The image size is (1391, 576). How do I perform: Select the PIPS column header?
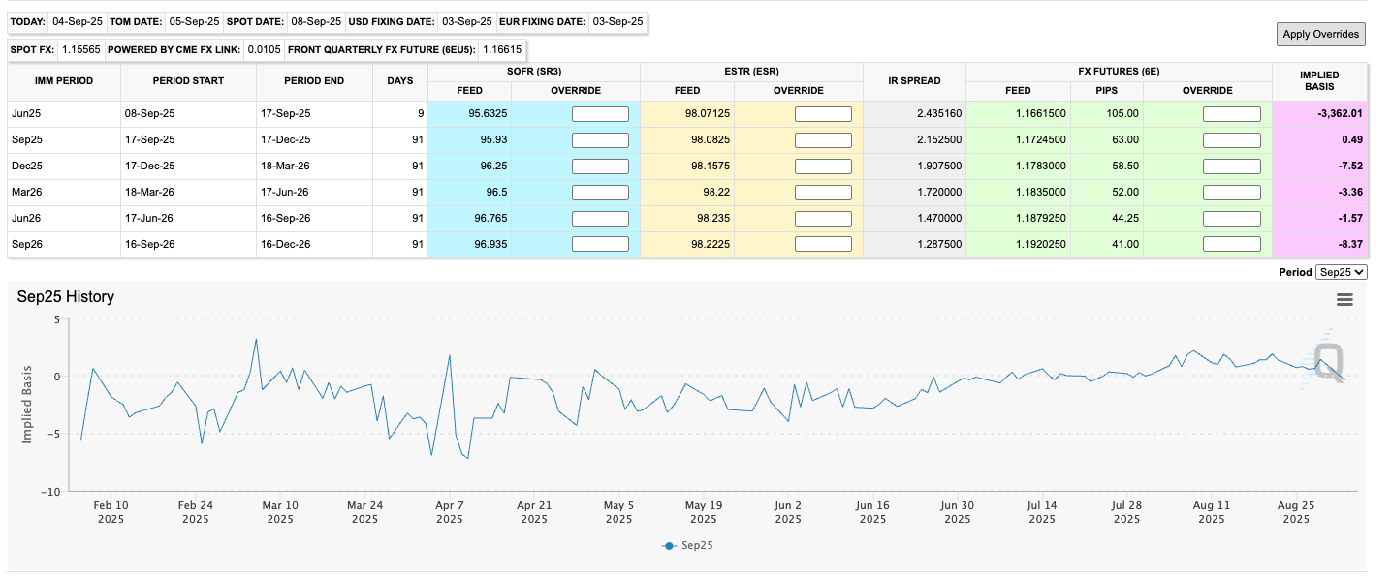tap(1107, 91)
